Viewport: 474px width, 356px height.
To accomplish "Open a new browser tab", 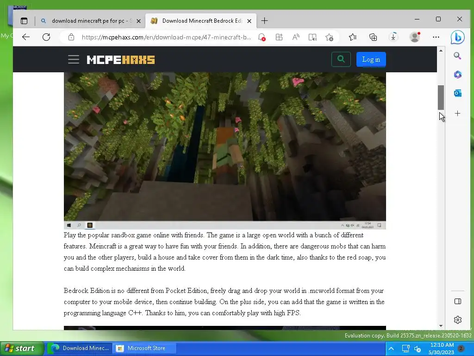I will pyautogui.click(x=264, y=21).
